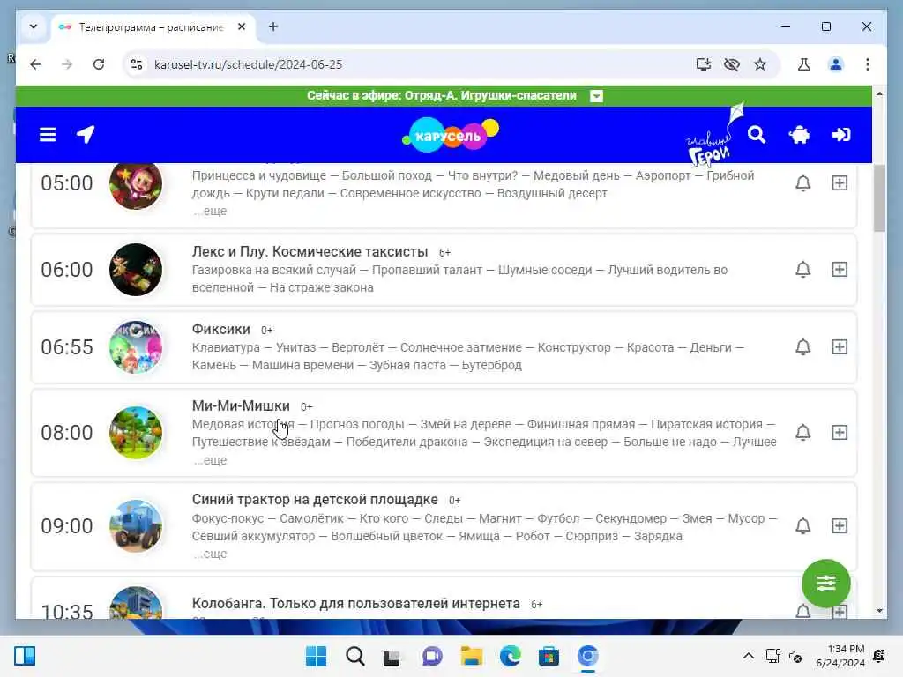
Task: Click the install app icon in the address bar
Action: 703,64
